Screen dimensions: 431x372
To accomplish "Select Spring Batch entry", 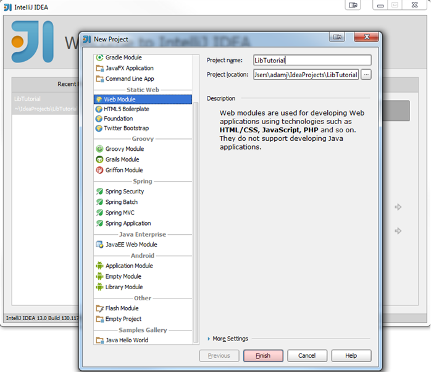I will (x=143, y=202).
